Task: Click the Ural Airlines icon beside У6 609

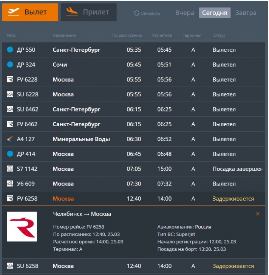Action: [10, 184]
